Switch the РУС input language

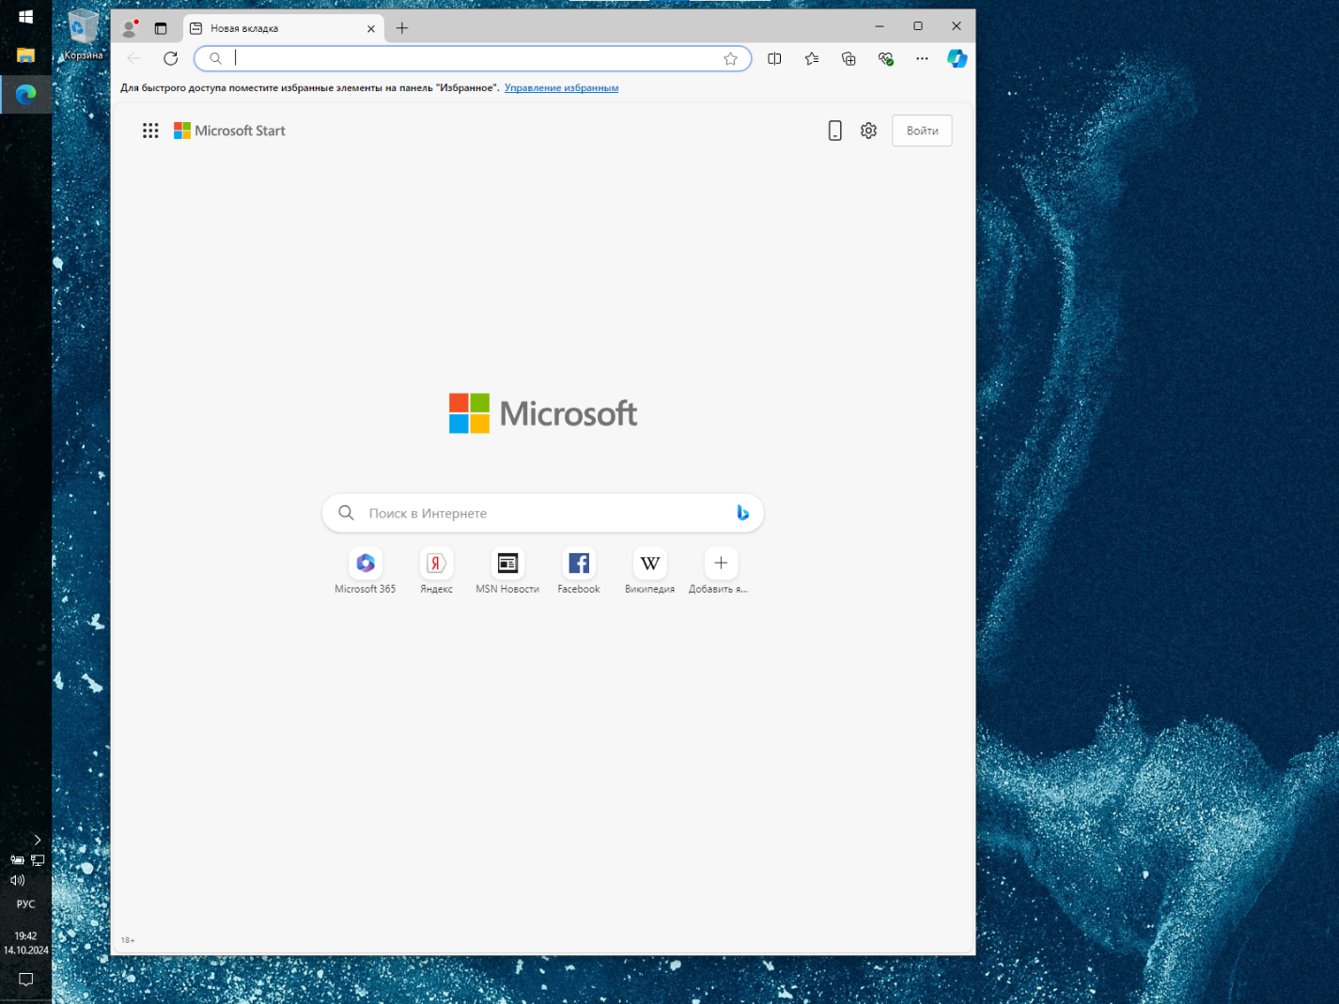tap(25, 904)
